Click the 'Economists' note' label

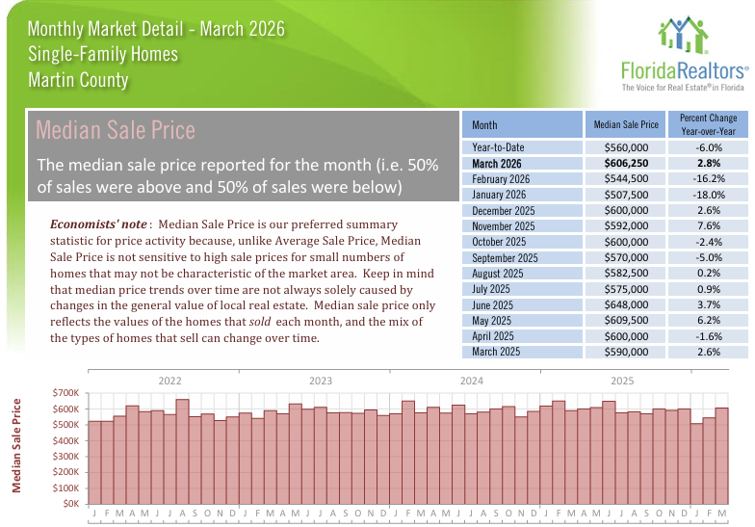pyautogui.click(x=98, y=224)
